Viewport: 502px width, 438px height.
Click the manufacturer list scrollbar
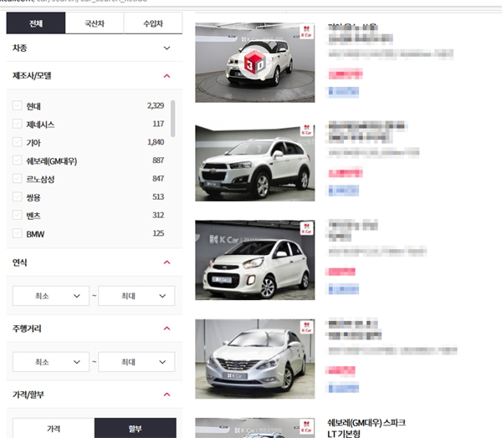(x=173, y=119)
